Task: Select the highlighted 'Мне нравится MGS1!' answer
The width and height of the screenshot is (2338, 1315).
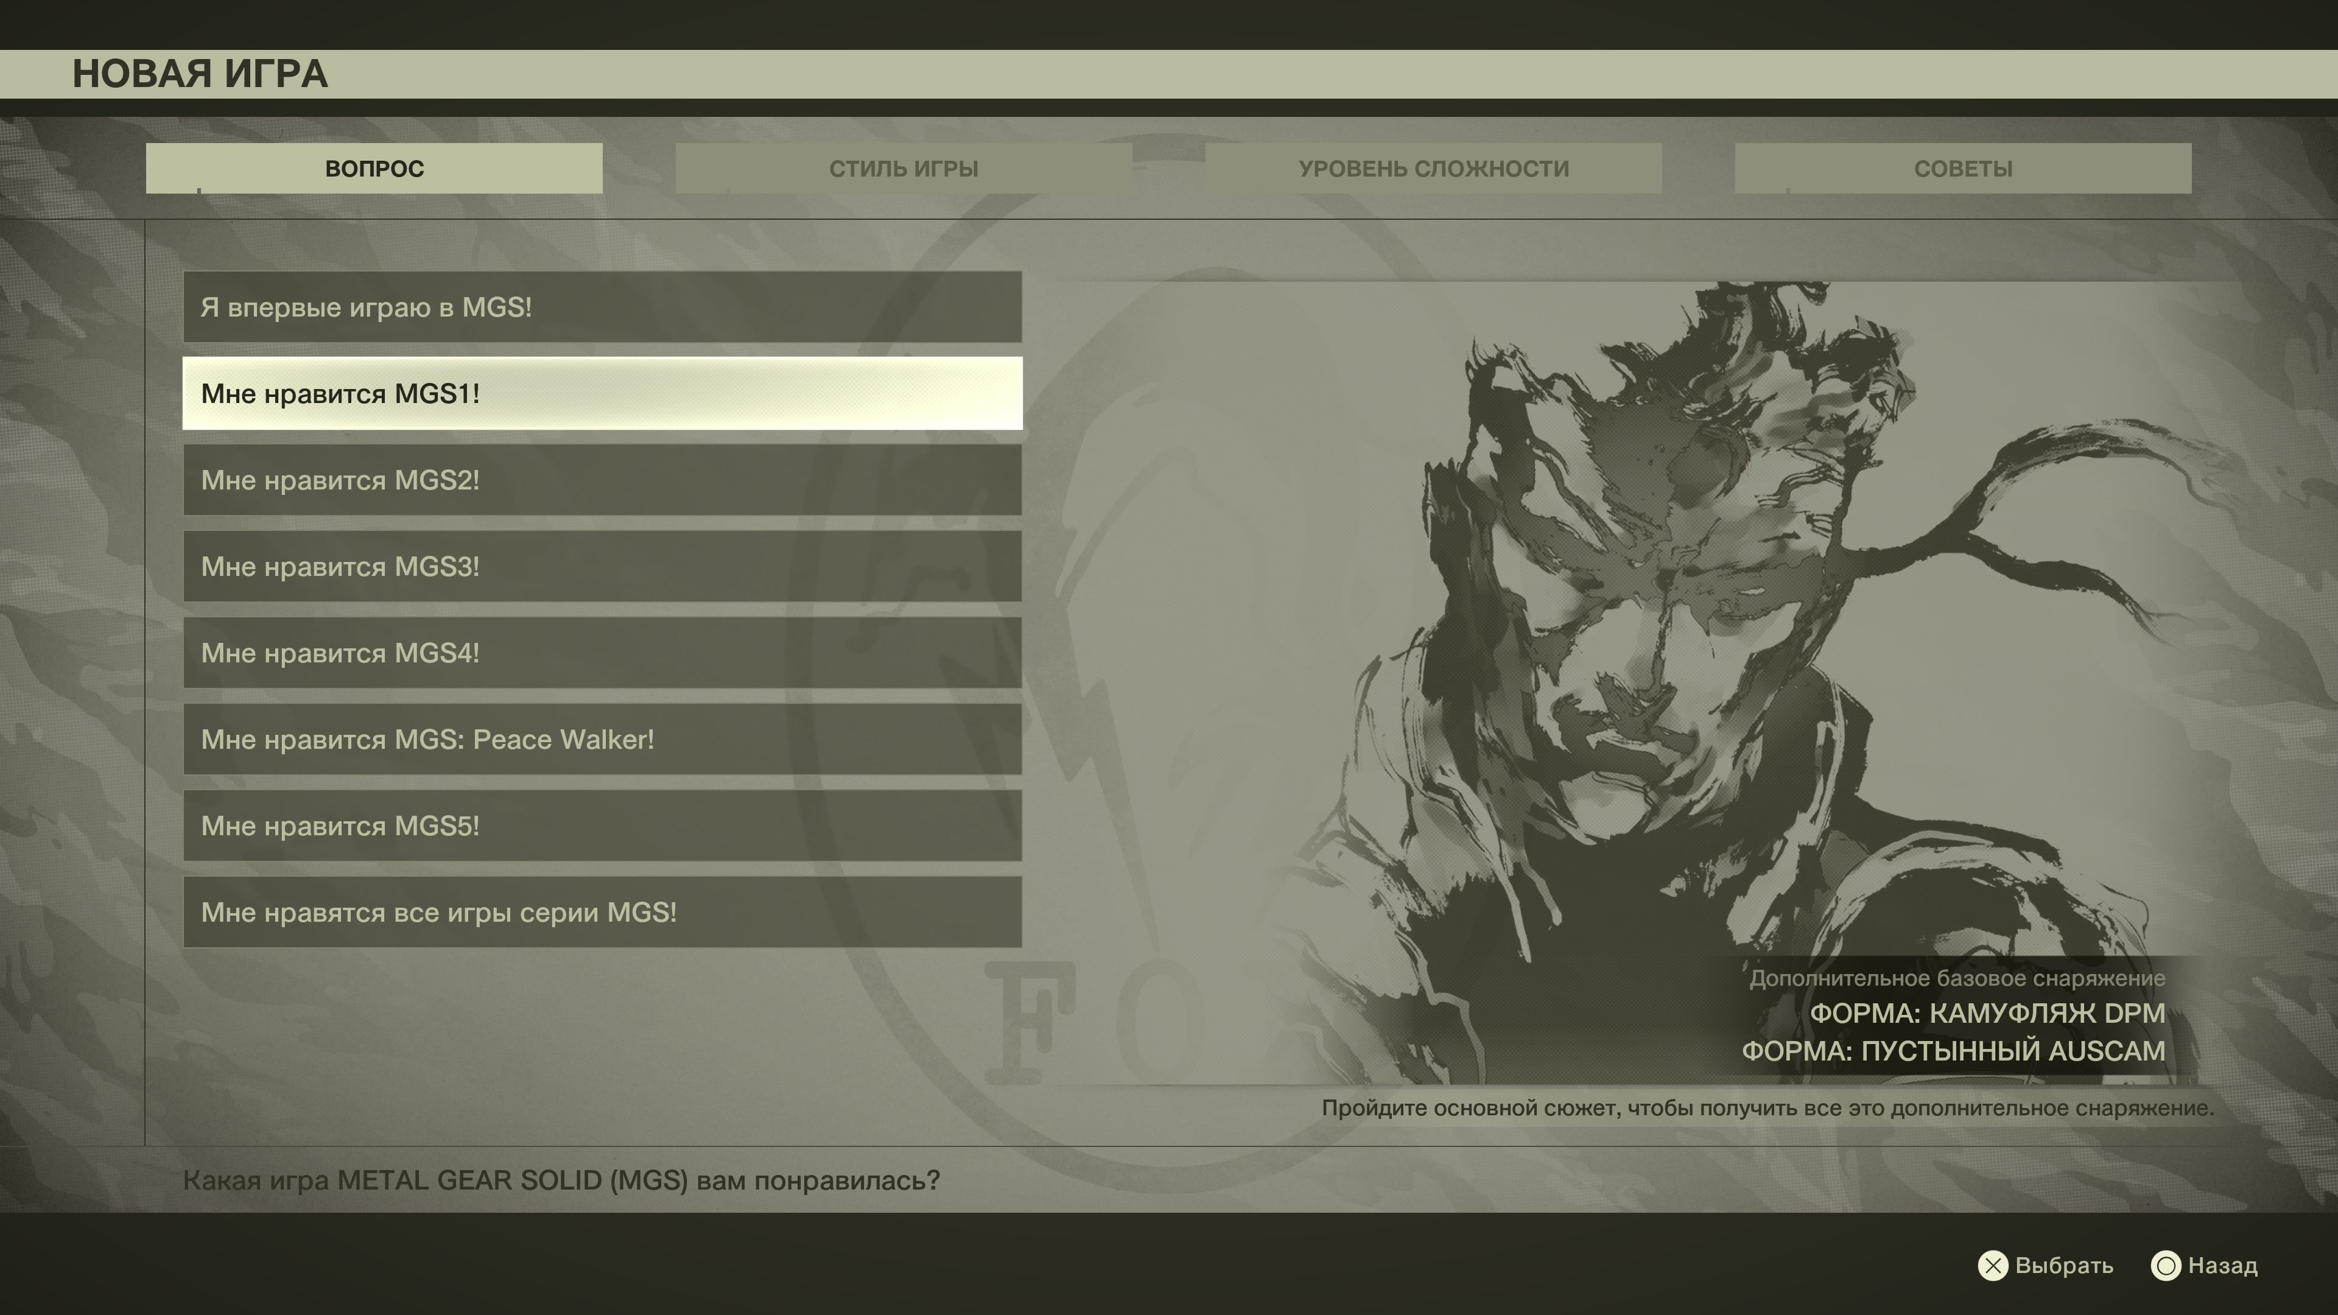Action: 602,393
